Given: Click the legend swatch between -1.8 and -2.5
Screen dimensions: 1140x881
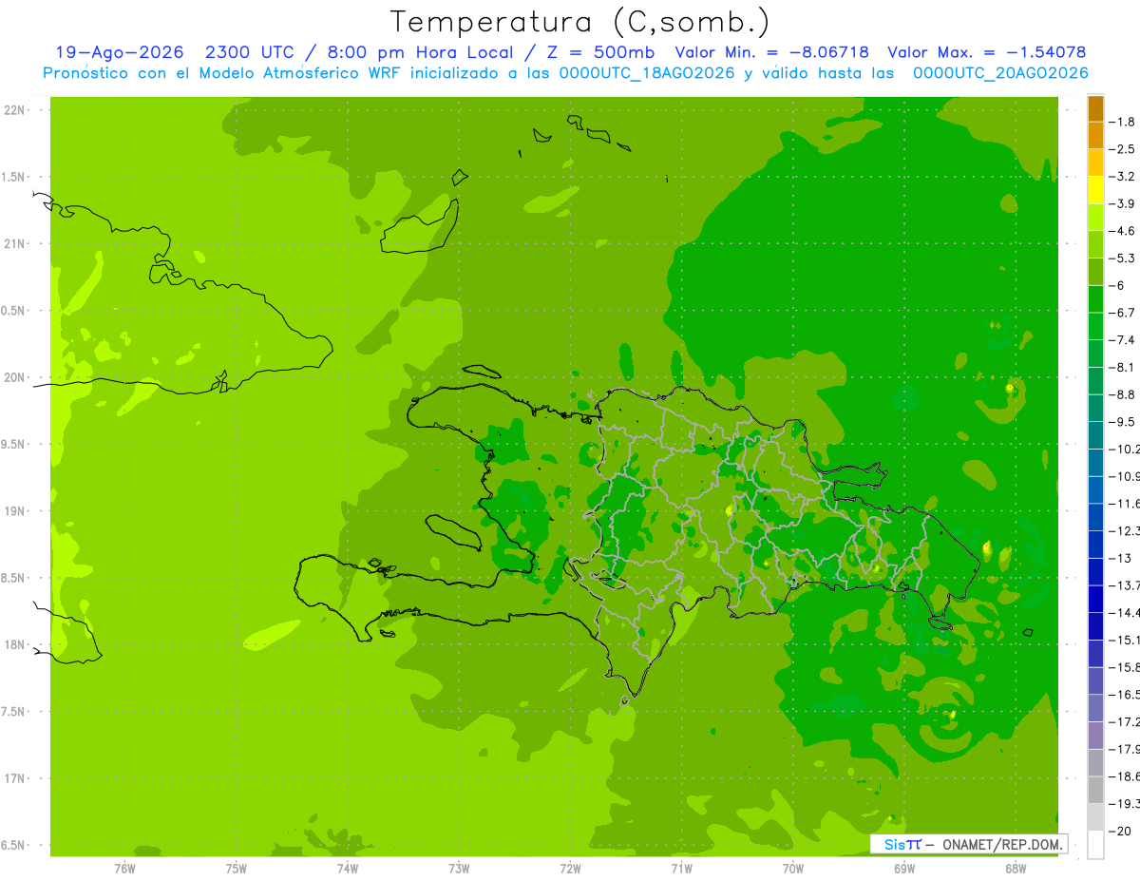Looking at the screenshot, I should (1095, 135).
